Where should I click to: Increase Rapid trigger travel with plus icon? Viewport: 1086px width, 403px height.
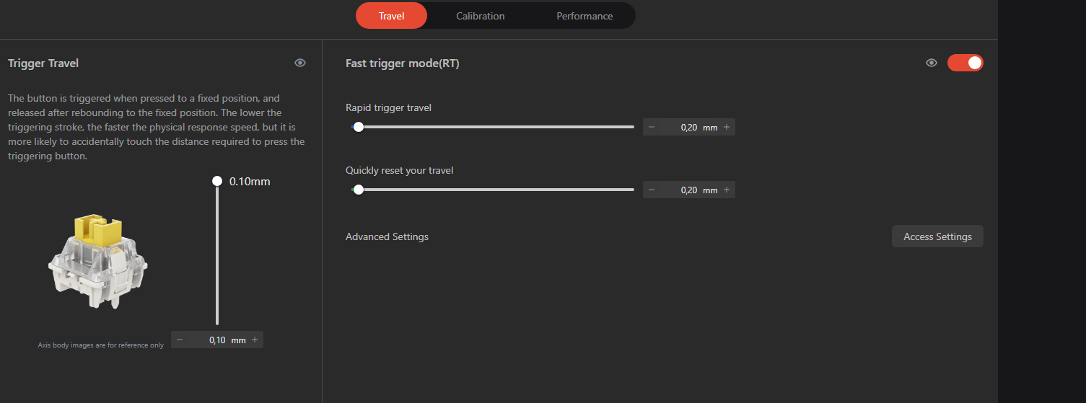coord(726,128)
